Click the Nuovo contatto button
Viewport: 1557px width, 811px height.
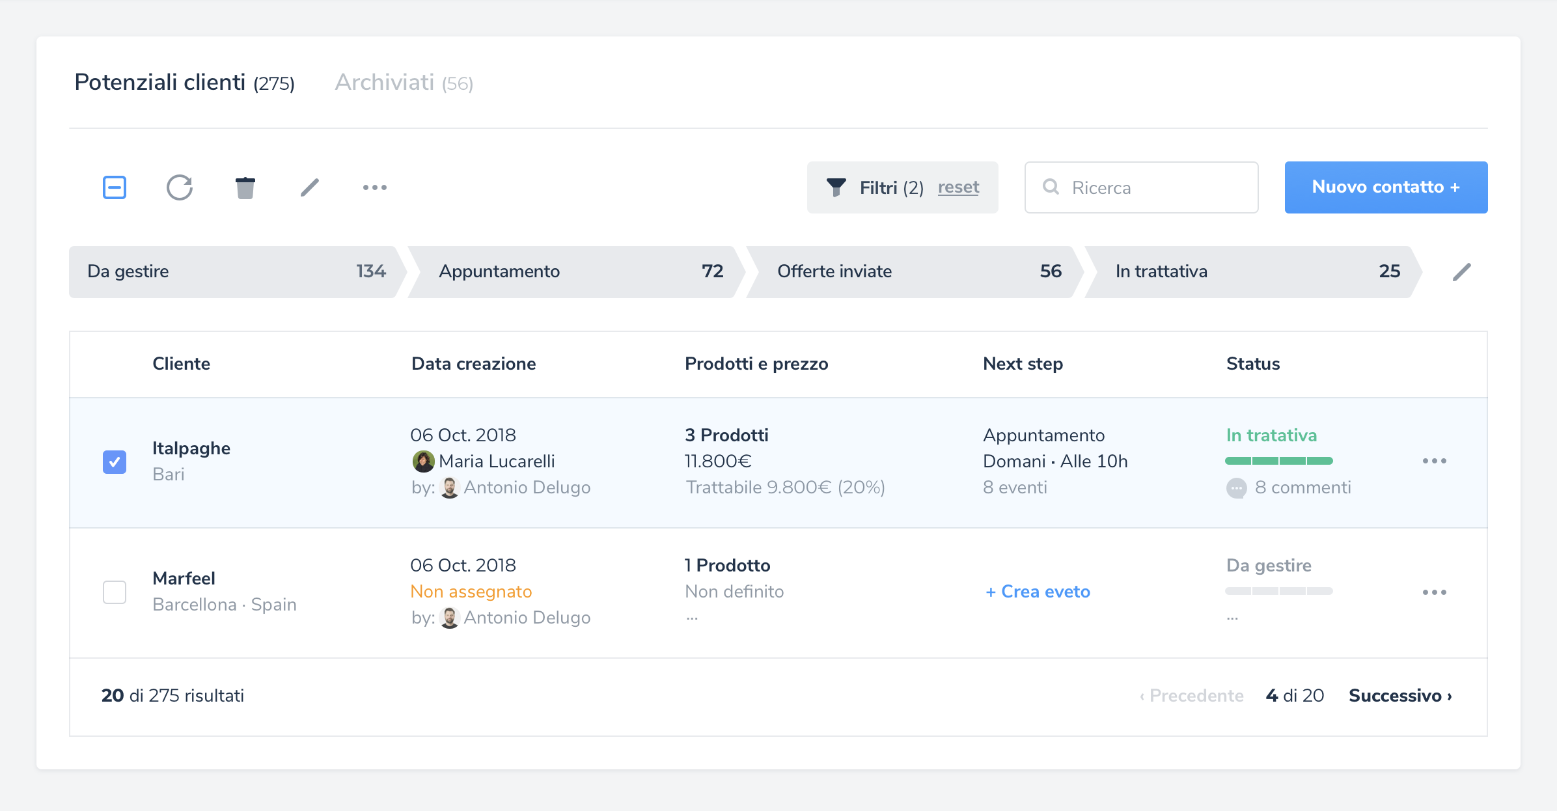click(x=1386, y=187)
